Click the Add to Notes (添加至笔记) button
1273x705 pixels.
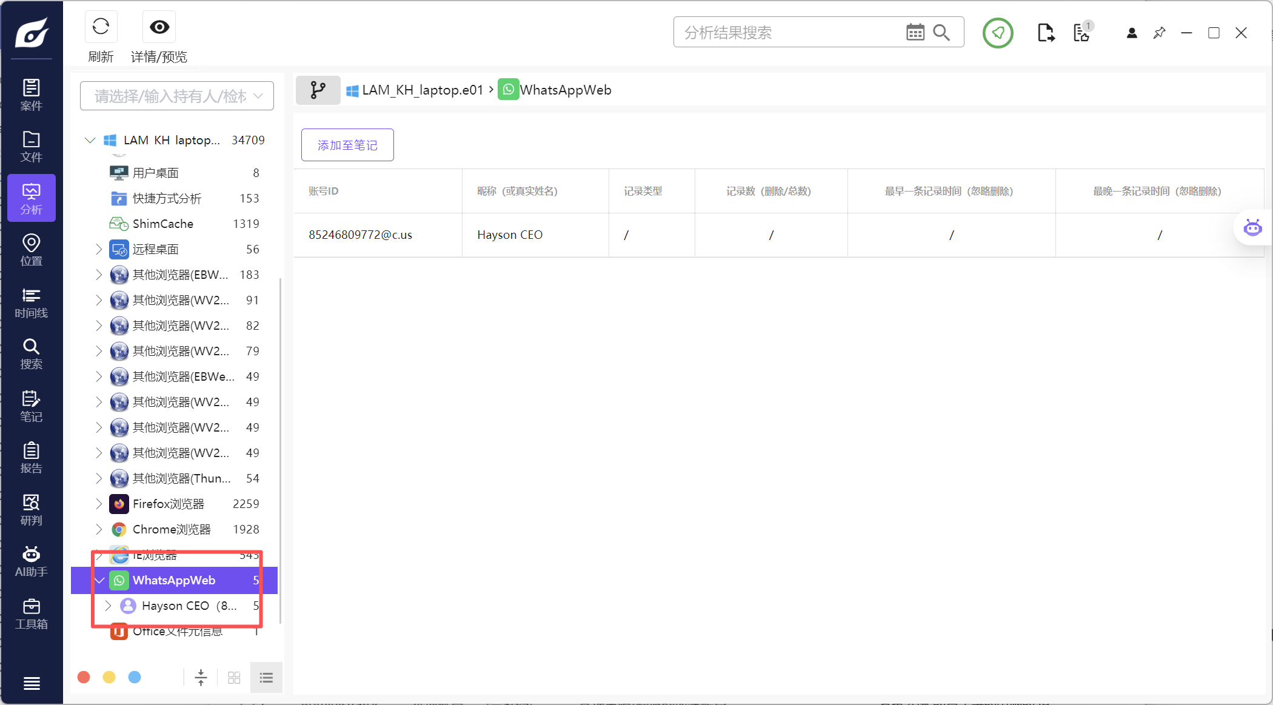347,145
